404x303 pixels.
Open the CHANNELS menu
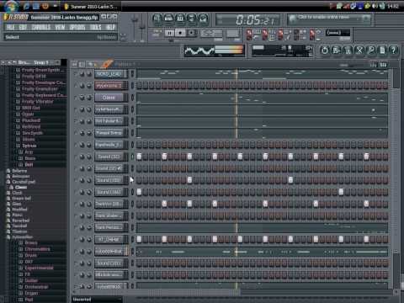pyautogui.click(x=41, y=27)
